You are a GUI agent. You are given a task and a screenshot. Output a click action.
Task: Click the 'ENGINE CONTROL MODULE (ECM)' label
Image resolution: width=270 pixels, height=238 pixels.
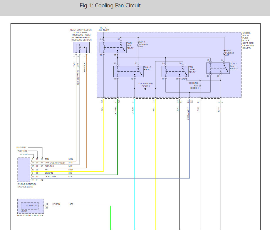[x=27, y=185]
